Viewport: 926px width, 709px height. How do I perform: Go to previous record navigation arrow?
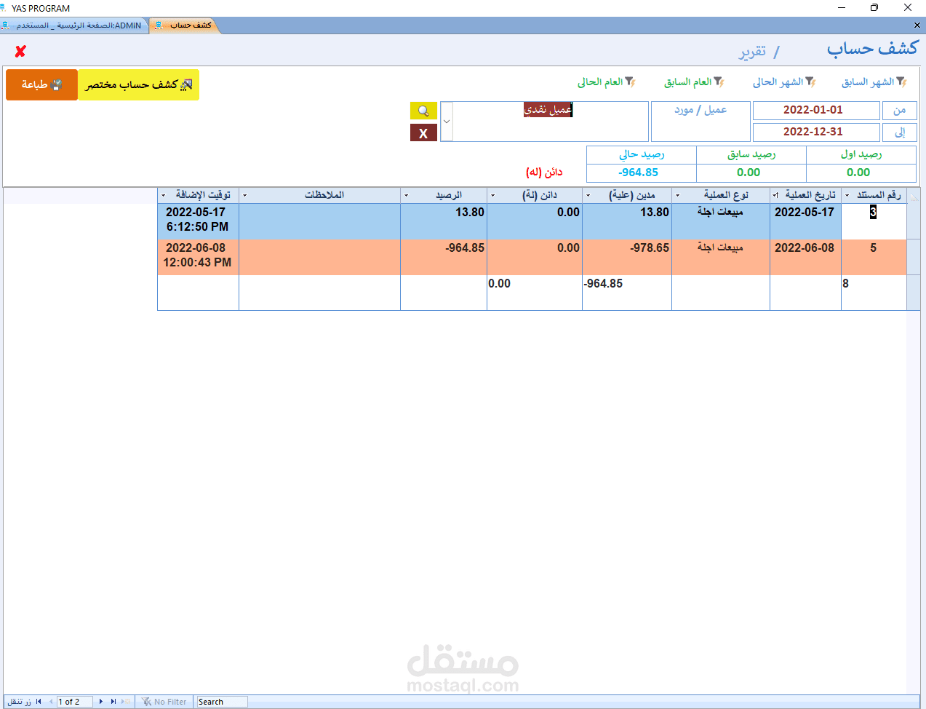click(x=51, y=702)
